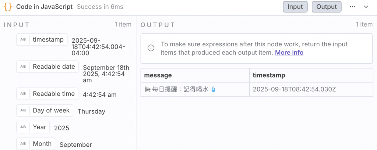Toggle the Output panel button

(x=327, y=7)
